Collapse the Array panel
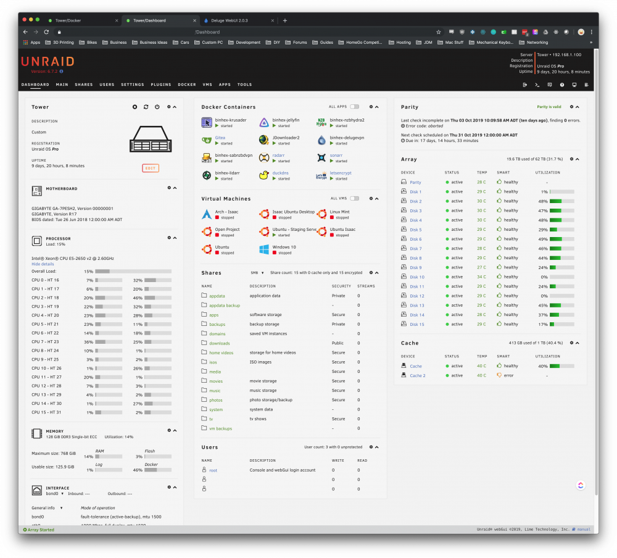 578,159
